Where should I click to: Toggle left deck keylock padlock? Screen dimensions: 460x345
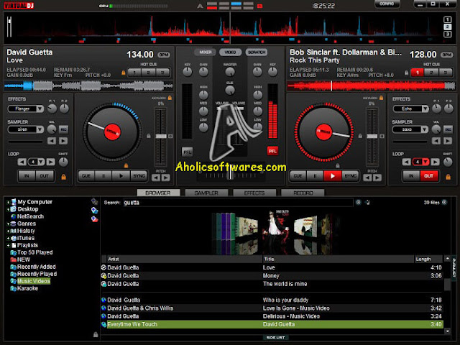point(170,98)
